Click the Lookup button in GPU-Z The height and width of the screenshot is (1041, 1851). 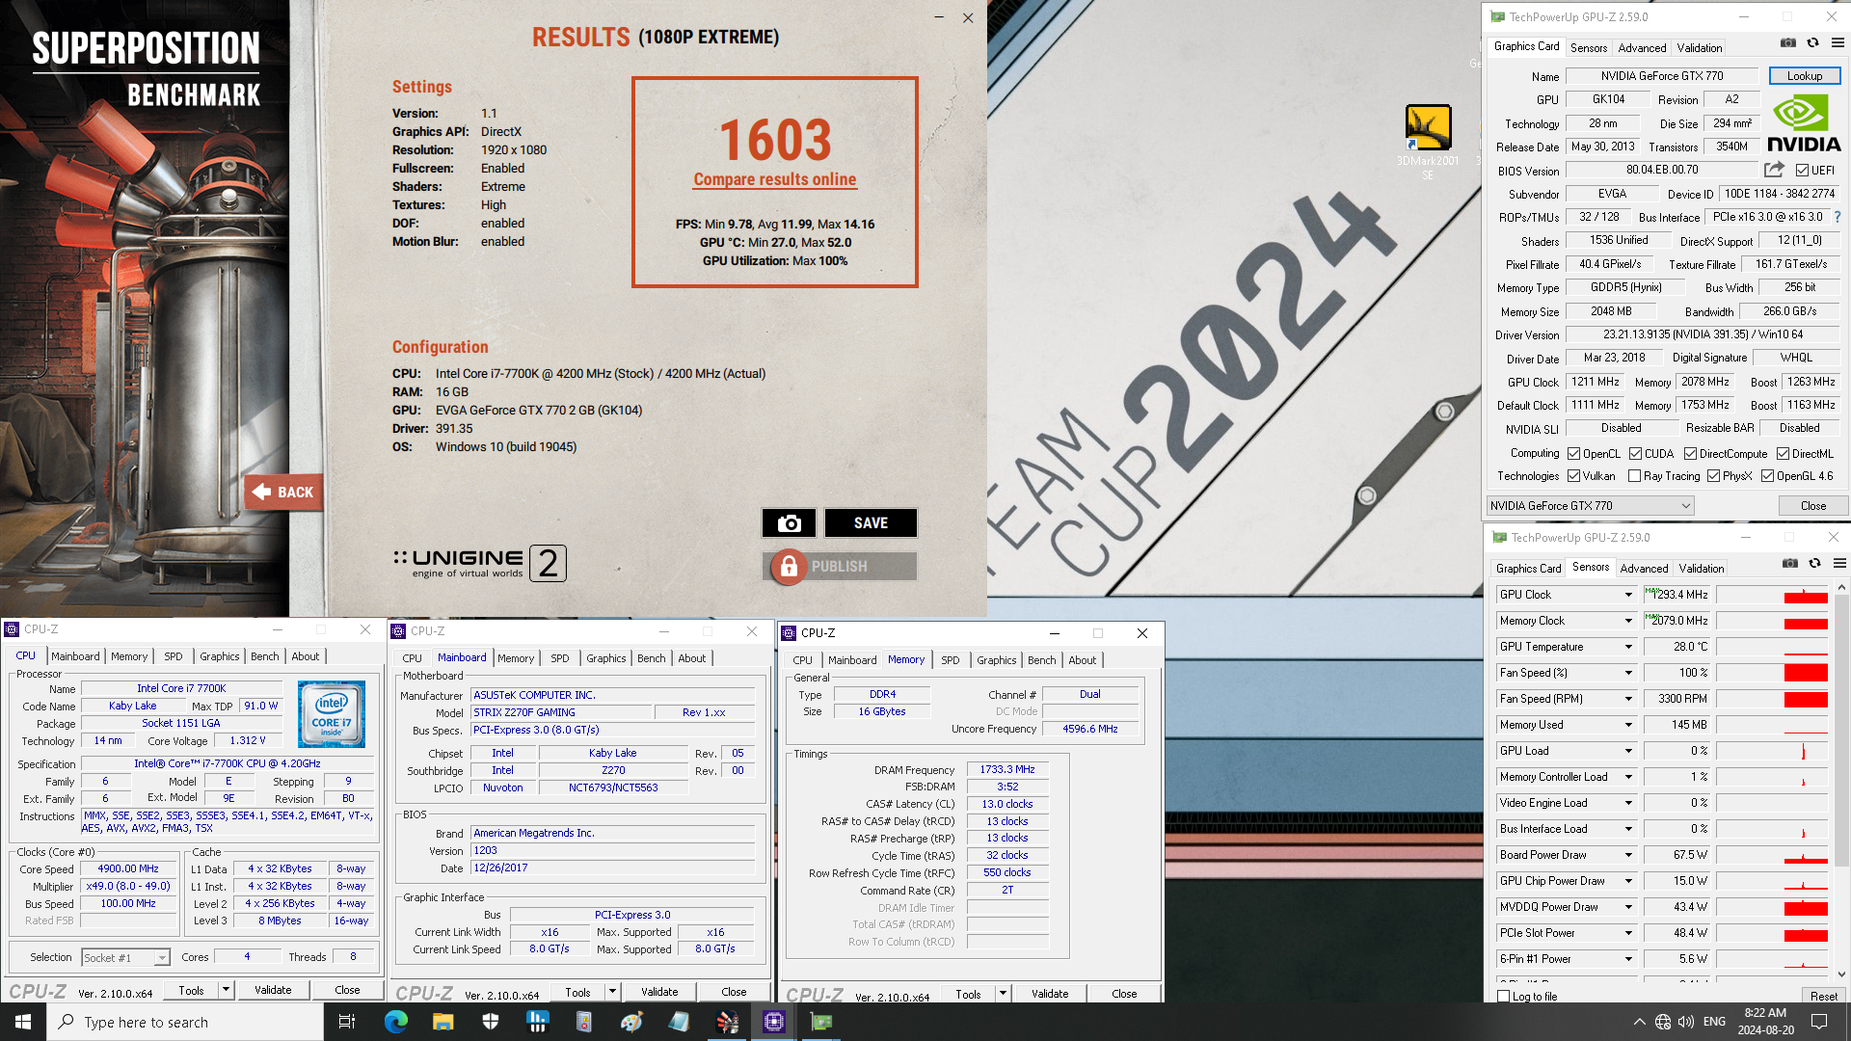(x=1805, y=76)
